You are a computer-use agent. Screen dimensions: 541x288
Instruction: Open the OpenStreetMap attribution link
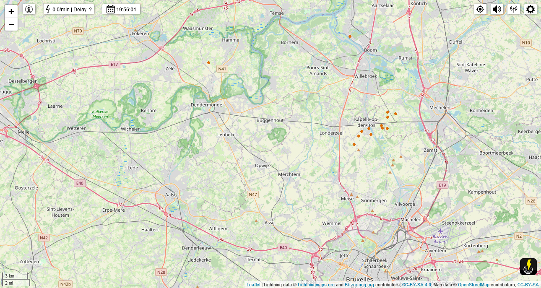473,285
